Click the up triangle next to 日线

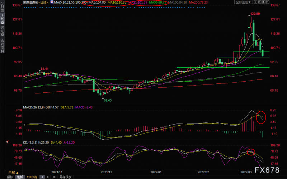[x=17, y=173]
